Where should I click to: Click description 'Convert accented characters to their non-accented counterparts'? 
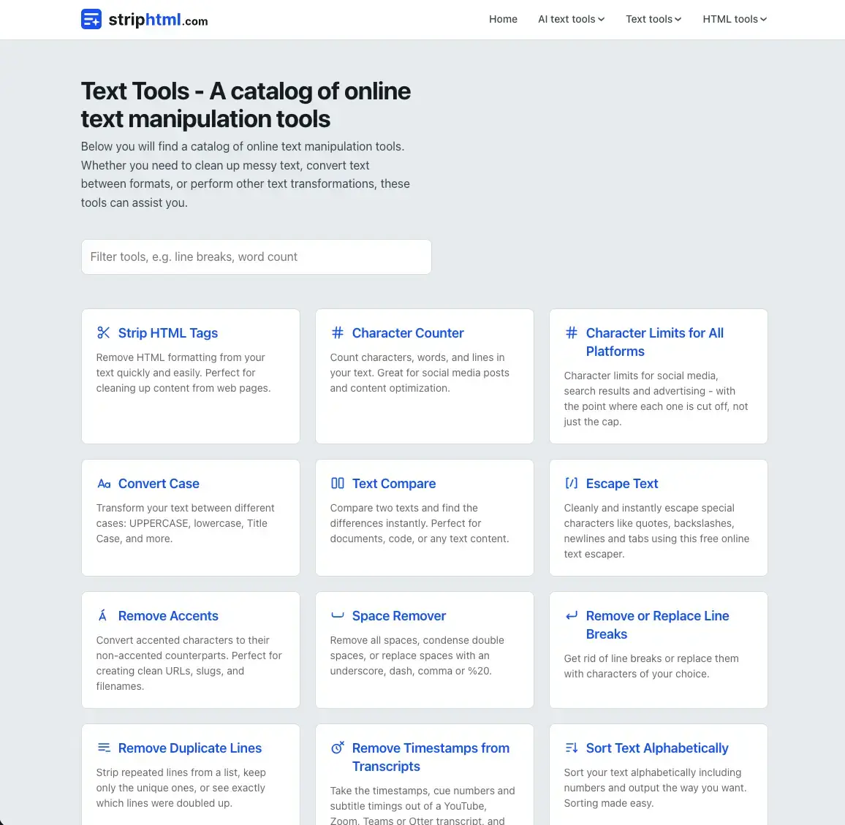click(189, 663)
